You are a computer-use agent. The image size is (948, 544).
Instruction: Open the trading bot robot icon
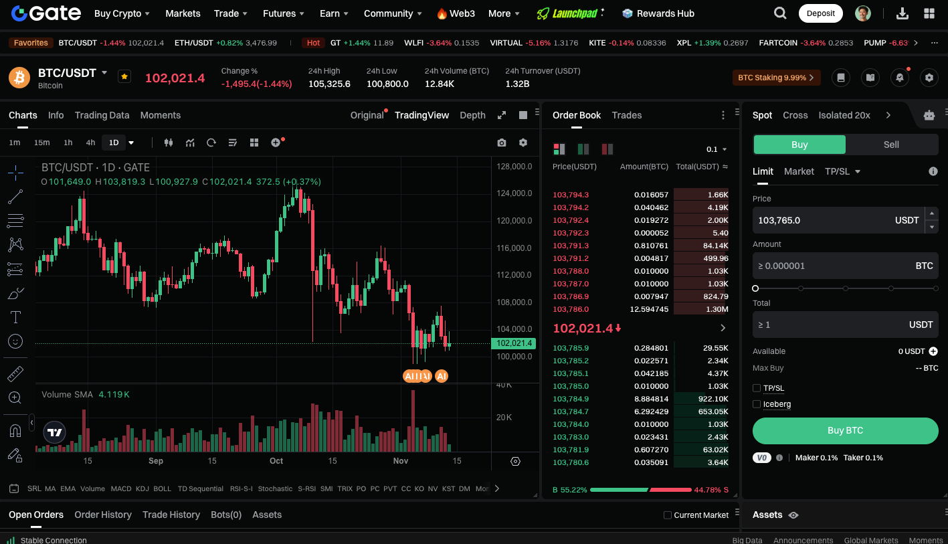pos(929,115)
